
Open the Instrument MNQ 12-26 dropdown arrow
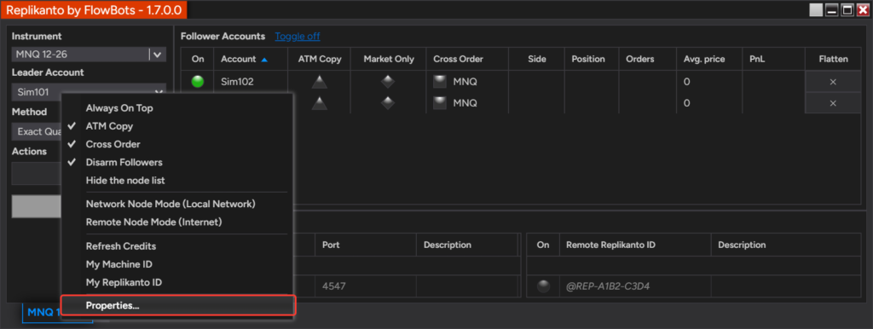tap(157, 55)
